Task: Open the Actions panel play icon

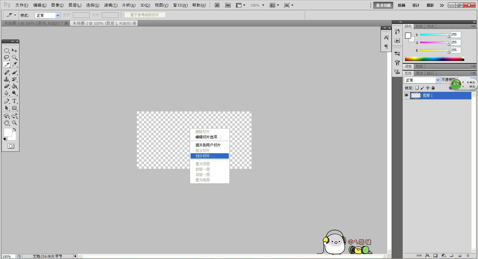Action: tap(397, 40)
